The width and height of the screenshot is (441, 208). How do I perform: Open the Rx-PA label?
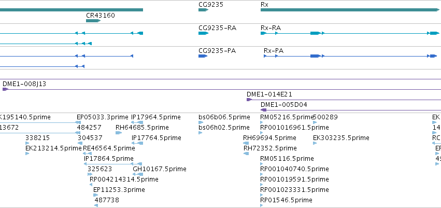tap(274, 51)
